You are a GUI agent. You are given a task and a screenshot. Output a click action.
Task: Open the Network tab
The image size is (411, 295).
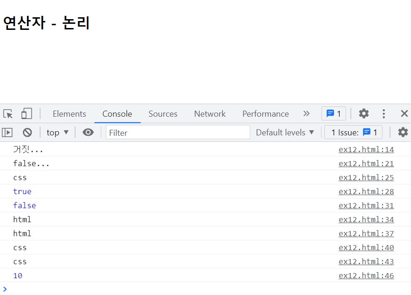(209, 114)
